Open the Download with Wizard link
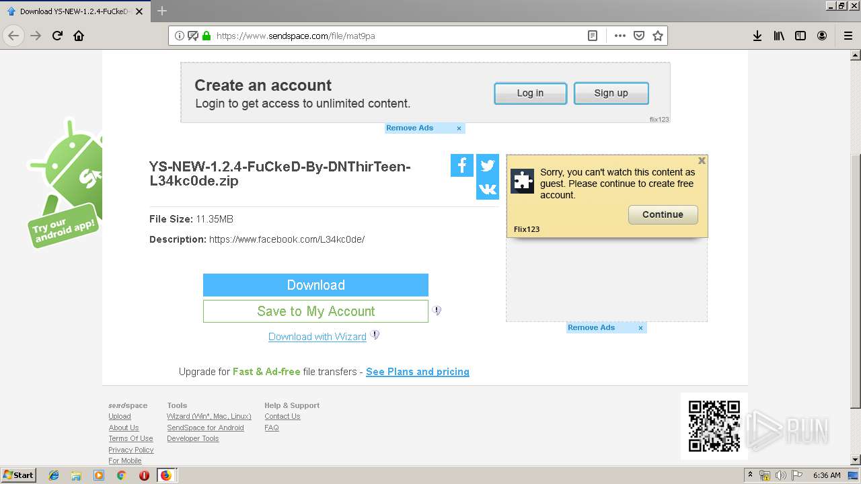The width and height of the screenshot is (861, 484). tap(317, 337)
